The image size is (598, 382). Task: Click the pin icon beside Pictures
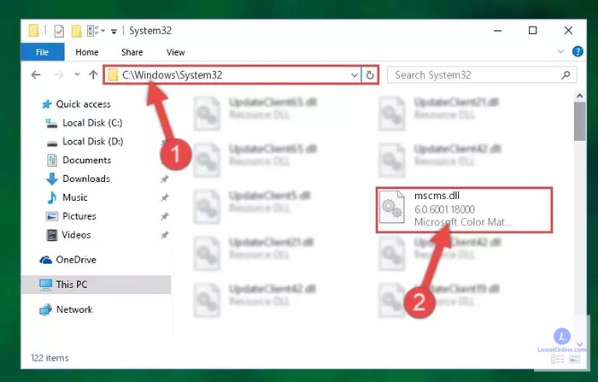point(164,216)
